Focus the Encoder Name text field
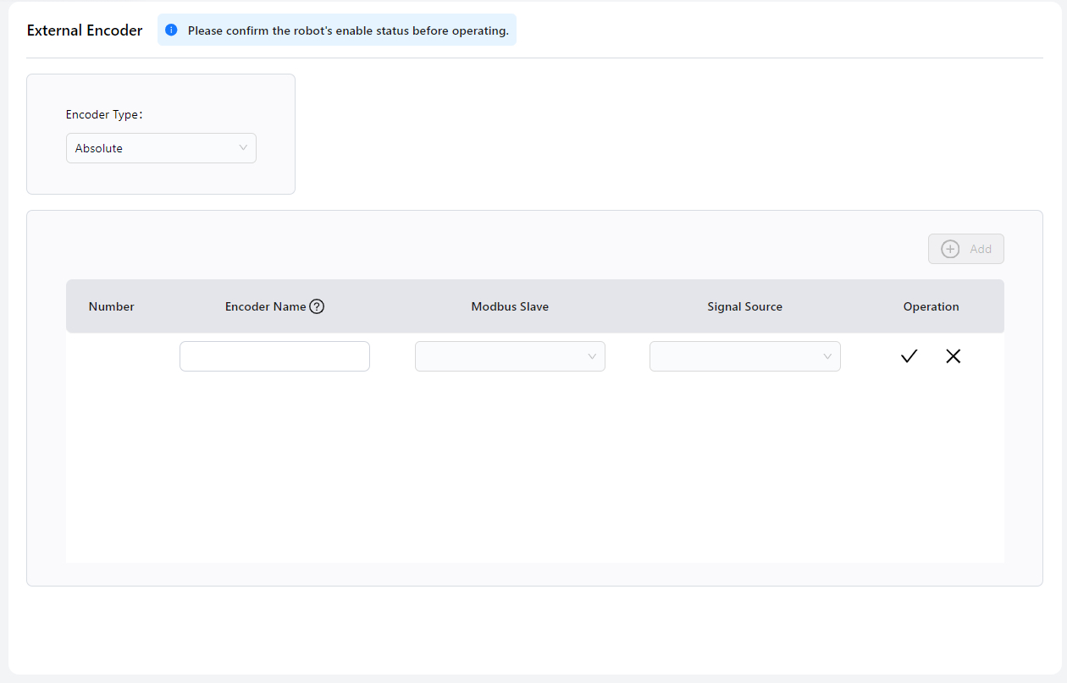The width and height of the screenshot is (1067, 683). click(x=274, y=356)
